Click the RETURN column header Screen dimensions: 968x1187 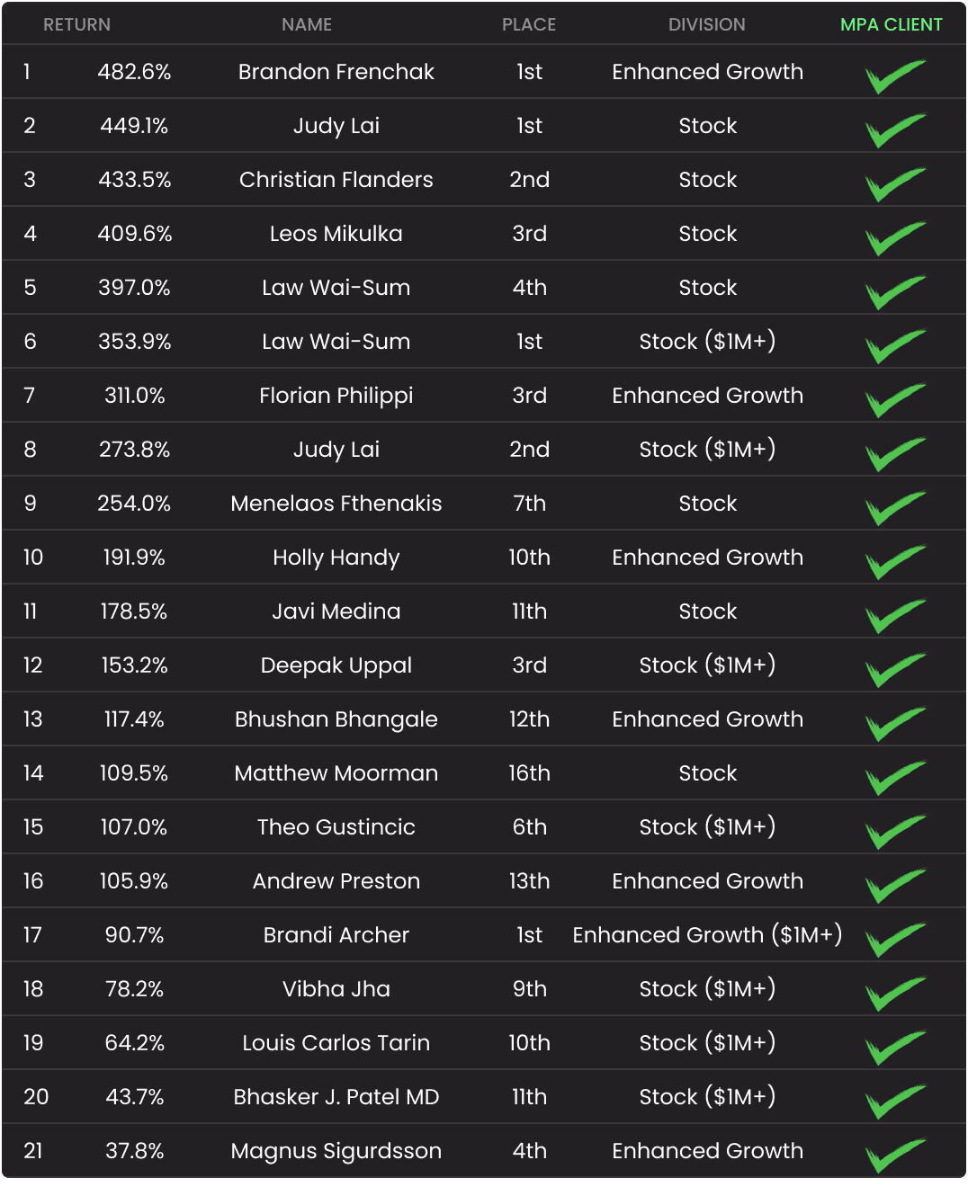(x=77, y=25)
